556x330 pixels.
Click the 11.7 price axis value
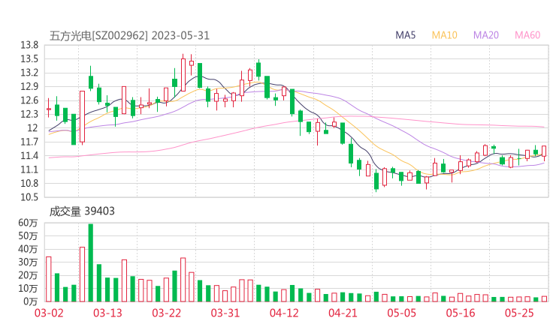[29, 142]
